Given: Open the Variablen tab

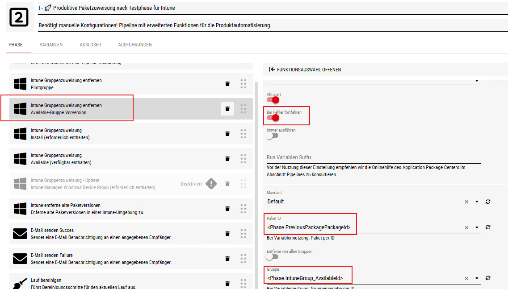Looking at the screenshot, I should pyautogui.click(x=51, y=45).
